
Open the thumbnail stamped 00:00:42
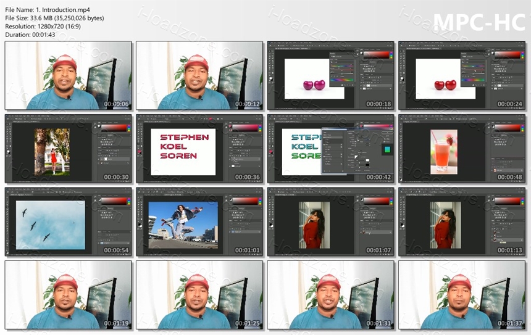pyautogui.click(x=330, y=149)
